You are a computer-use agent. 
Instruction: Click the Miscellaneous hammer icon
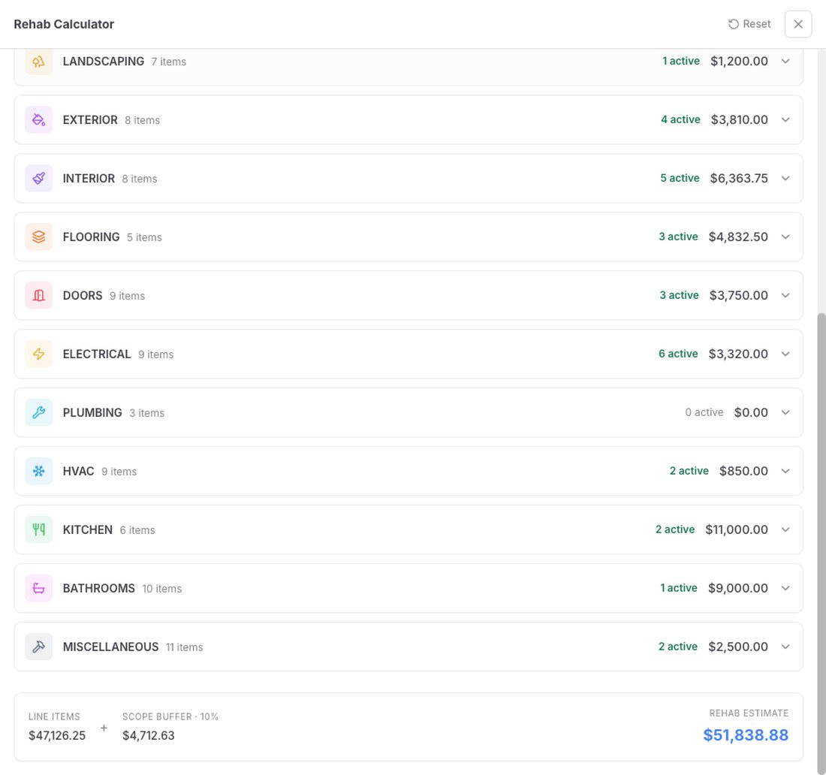point(38,646)
